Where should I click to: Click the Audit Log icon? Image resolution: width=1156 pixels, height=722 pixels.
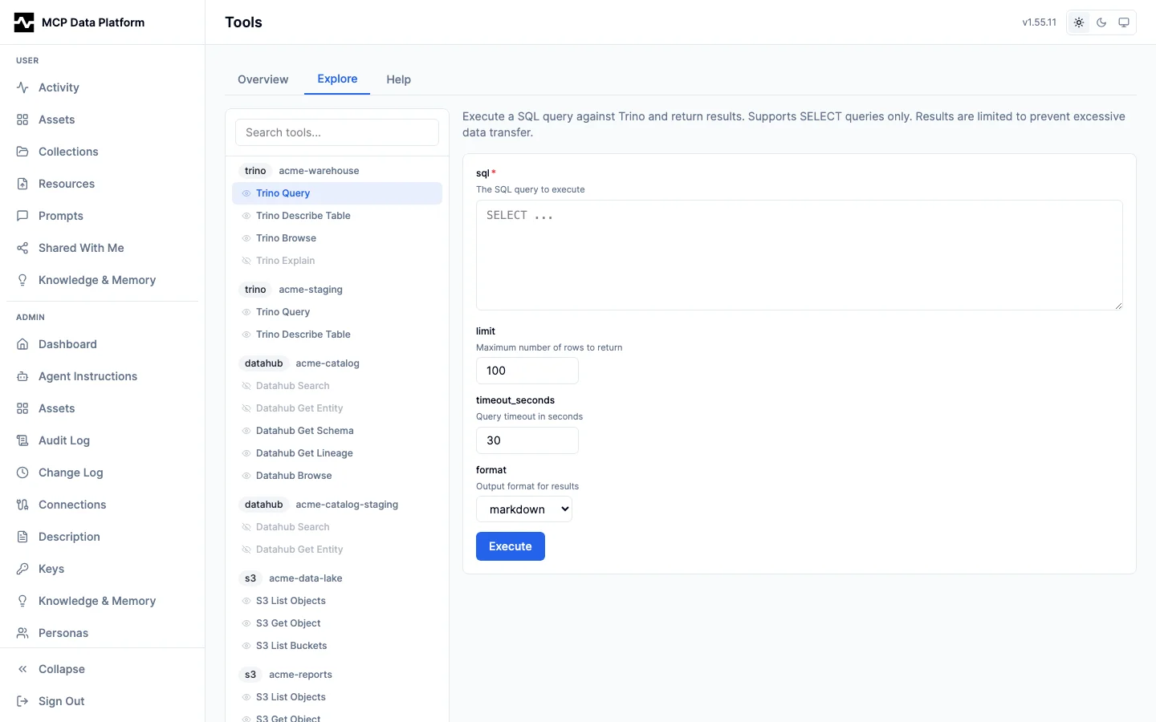click(x=22, y=440)
